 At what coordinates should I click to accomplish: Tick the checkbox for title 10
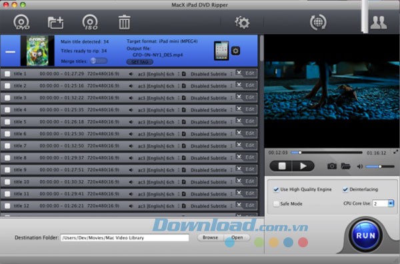point(7,181)
